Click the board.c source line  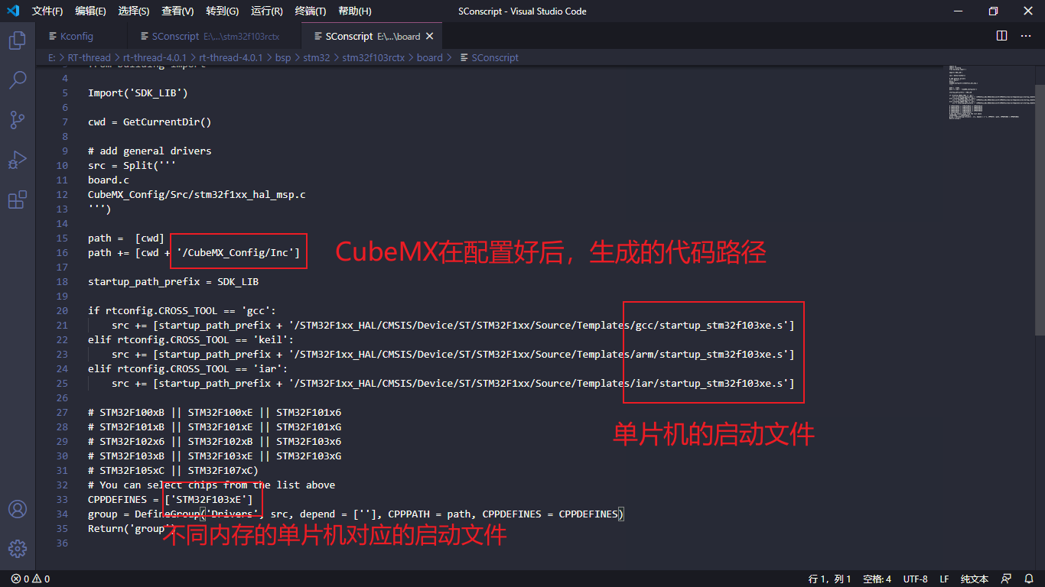[x=109, y=180]
